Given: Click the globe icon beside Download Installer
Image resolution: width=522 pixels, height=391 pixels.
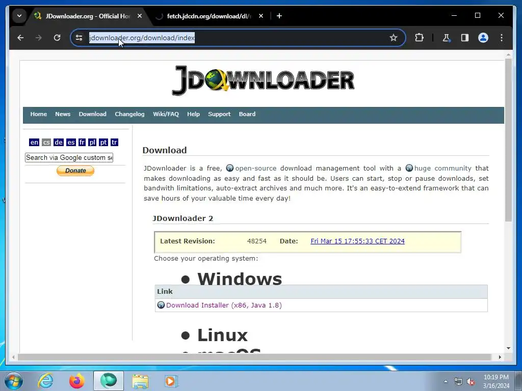Looking at the screenshot, I should click(x=161, y=305).
